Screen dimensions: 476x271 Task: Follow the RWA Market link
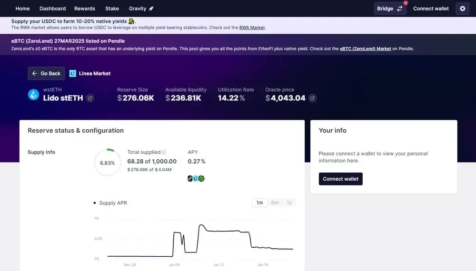point(252,28)
